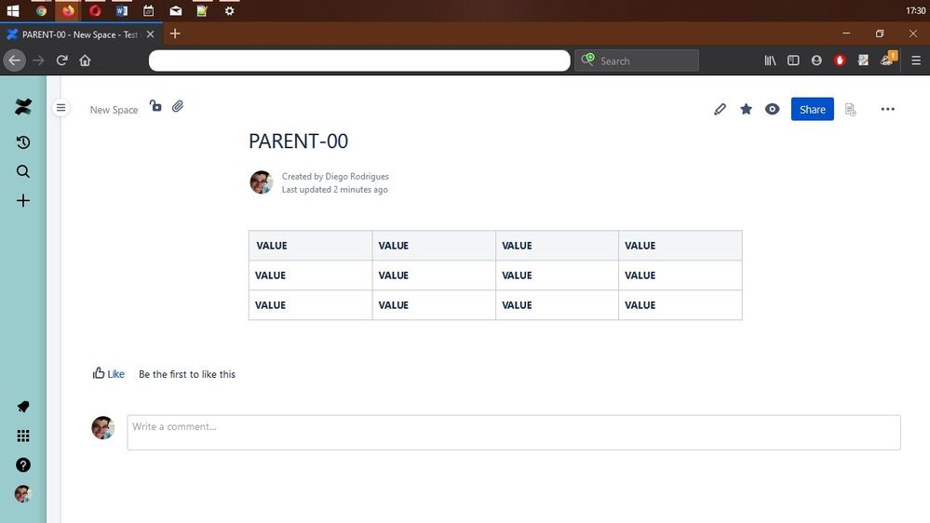The height and width of the screenshot is (523, 930).
Task: Open more actions ellipsis menu
Action: (887, 109)
